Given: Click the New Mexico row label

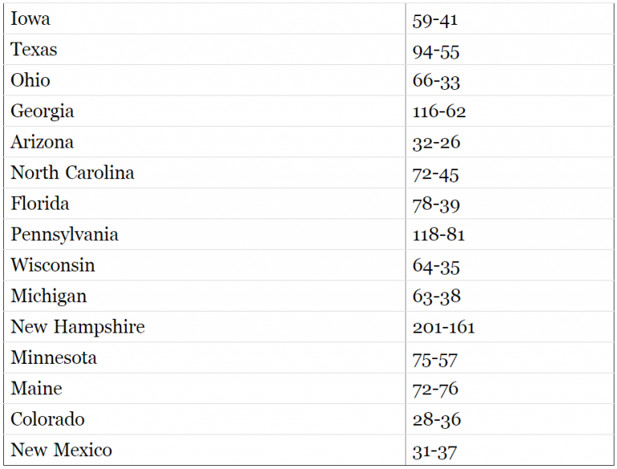Looking at the screenshot, I should 61,450.
